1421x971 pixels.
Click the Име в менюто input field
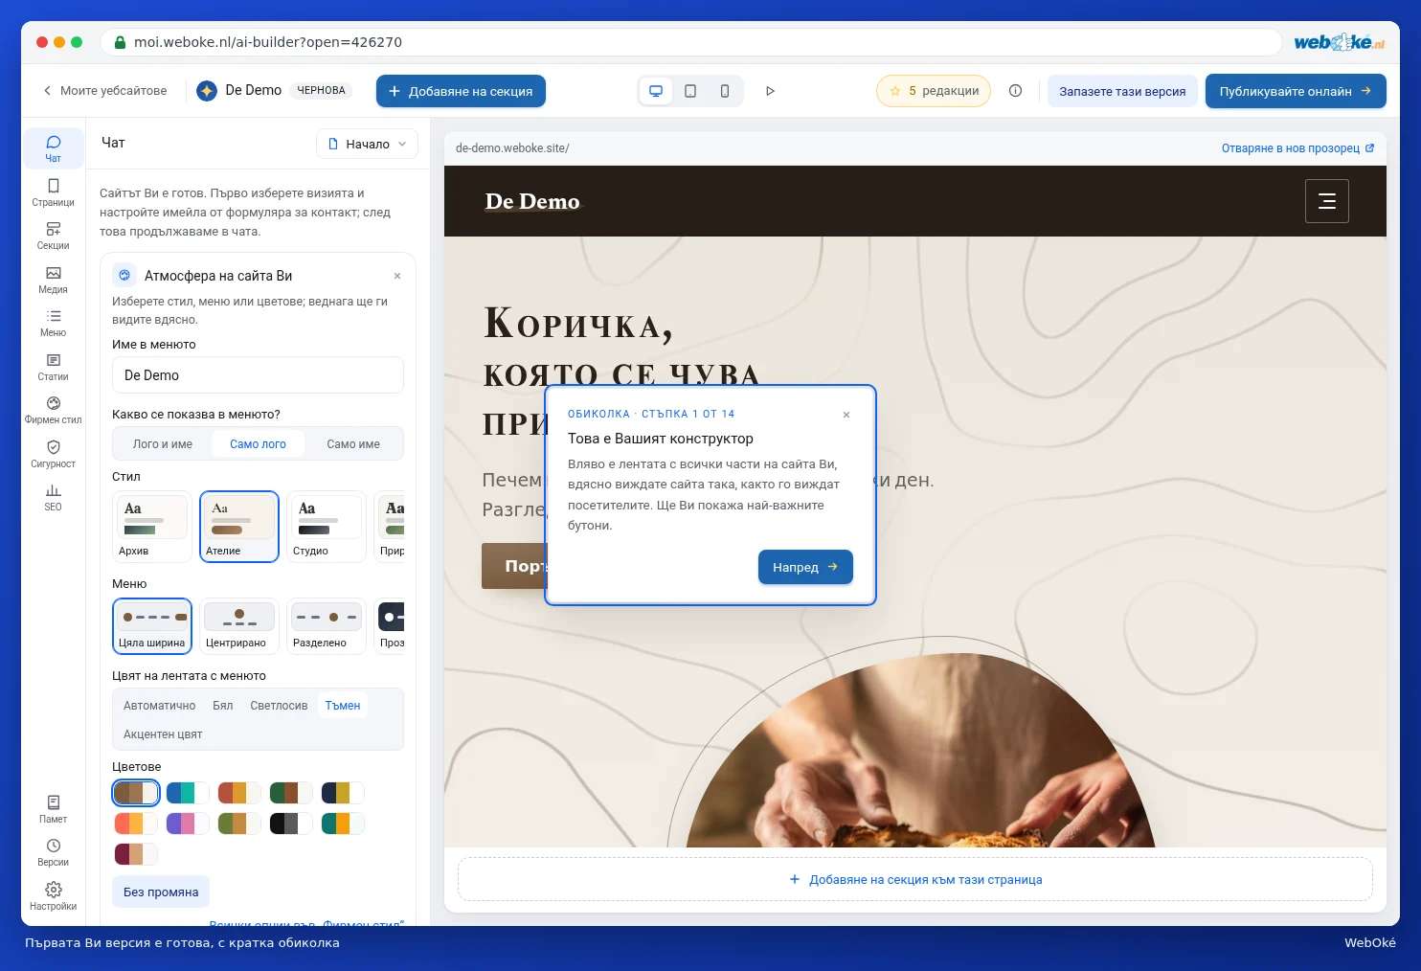tap(258, 375)
